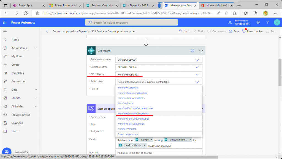Select workflowCustomers from table list
Image resolution: width=282 pixels, height=159 pixels.
tap(159, 88)
